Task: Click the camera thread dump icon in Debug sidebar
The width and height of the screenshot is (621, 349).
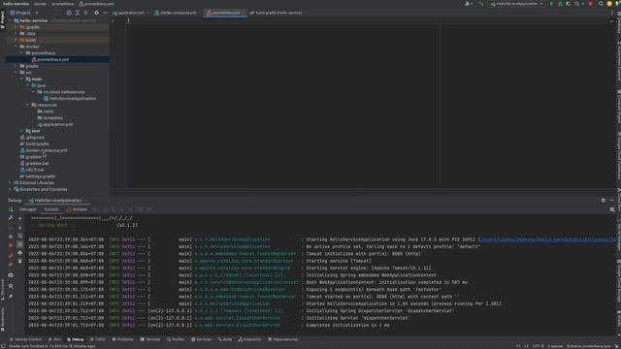Action: pyautogui.click(x=11, y=275)
